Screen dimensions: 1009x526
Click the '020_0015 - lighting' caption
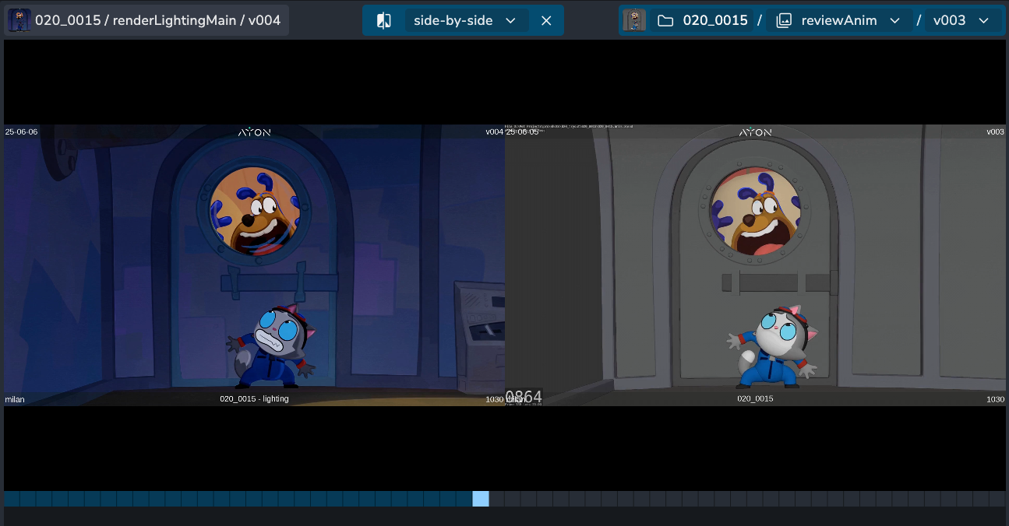click(x=254, y=398)
